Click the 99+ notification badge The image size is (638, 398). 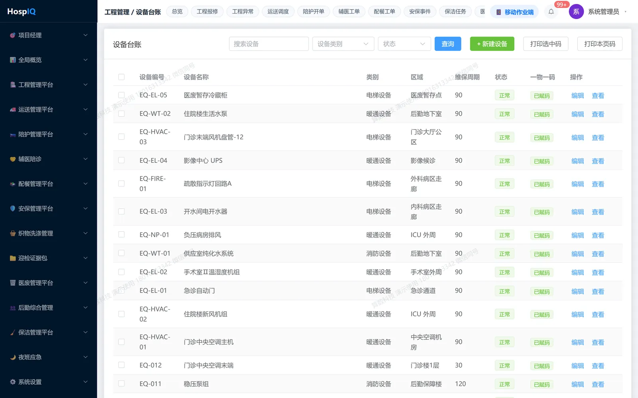pyautogui.click(x=561, y=4)
